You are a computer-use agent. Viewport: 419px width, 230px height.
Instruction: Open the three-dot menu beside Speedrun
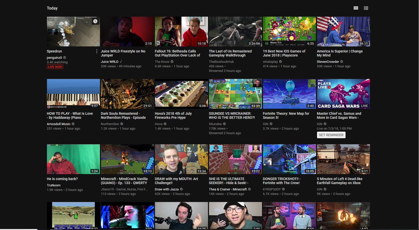pos(97,51)
